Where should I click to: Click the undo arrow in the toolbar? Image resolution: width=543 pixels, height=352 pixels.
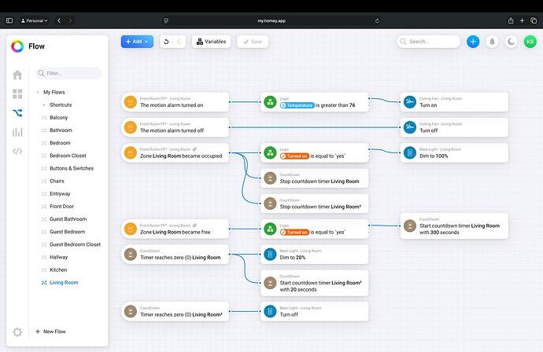[x=167, y=42]
